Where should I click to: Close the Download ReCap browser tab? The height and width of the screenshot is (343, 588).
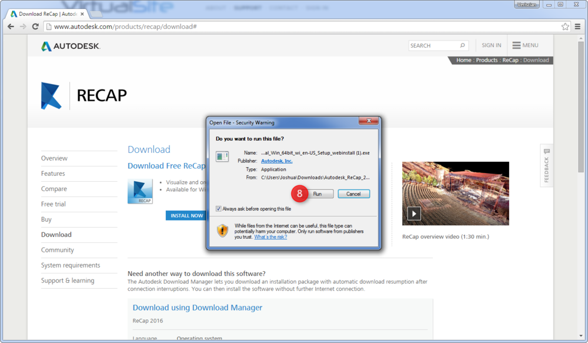tap(82, 14)
